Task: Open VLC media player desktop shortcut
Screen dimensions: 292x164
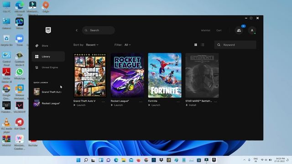Action: 6,126
